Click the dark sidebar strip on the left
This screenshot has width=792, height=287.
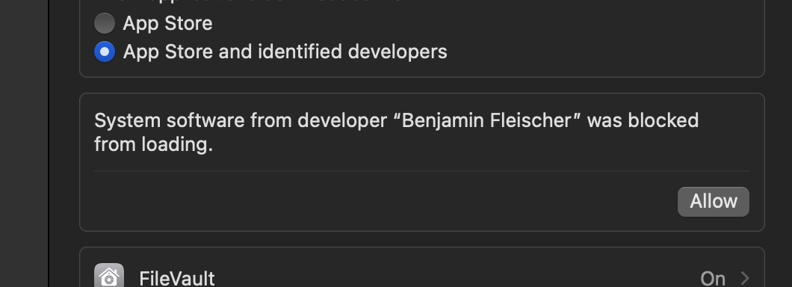pos(24,143)
